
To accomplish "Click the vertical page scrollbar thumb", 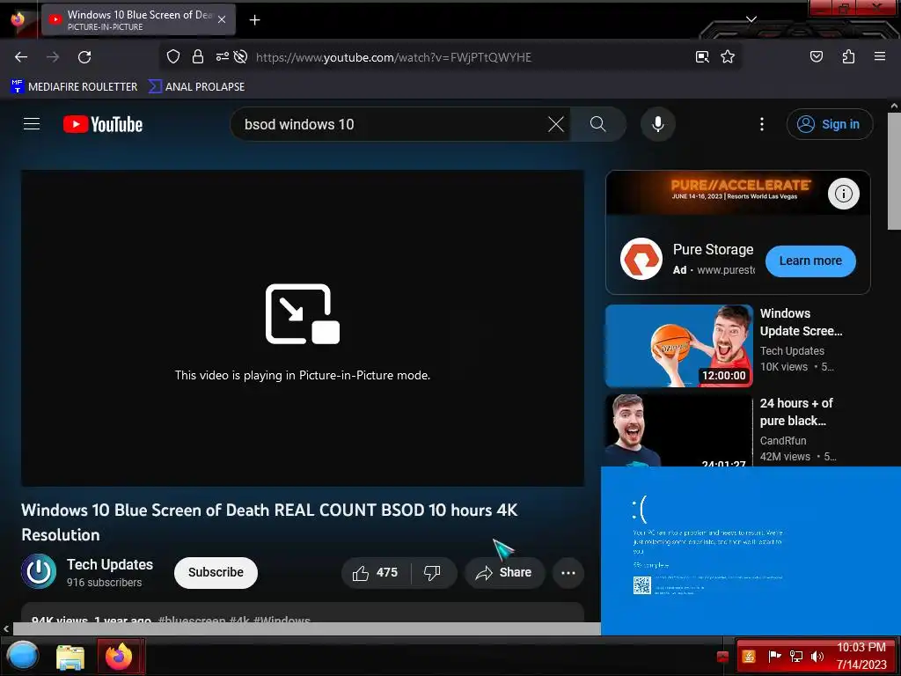I will click(894, 172).
